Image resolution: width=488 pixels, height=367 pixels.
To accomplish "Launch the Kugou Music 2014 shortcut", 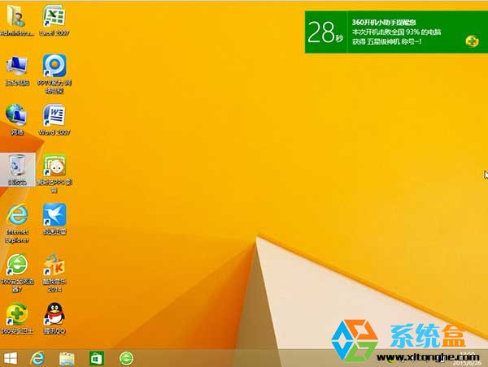I will 54,266.
